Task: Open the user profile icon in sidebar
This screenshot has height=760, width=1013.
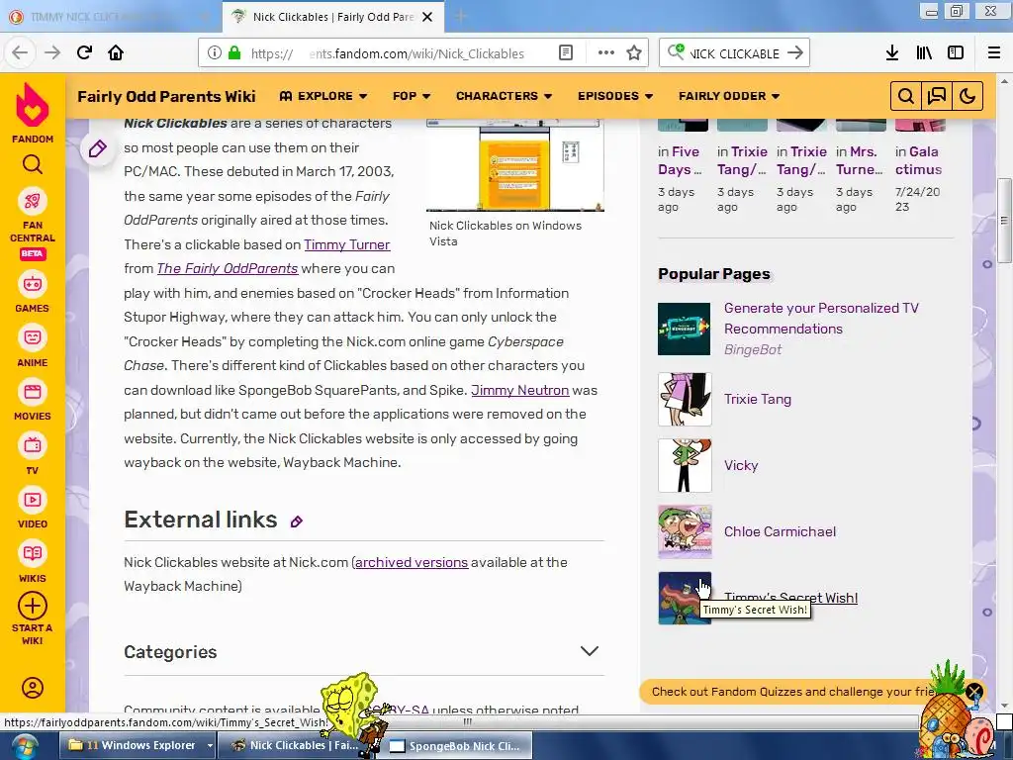Action: pos(33,688)
